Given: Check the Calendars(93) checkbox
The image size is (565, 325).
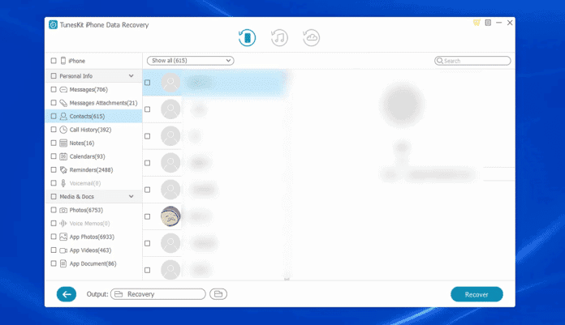Looking at the screenshot, I should click(54, 156).
